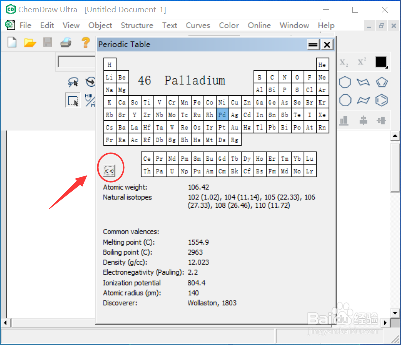Select Roentgenium (Rg) element cell
The image size is (401, 345).
[235, 140]
